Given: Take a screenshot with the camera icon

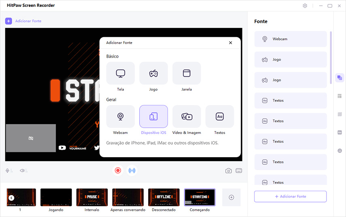Looking at the screenshot, I should pos(228,171).
